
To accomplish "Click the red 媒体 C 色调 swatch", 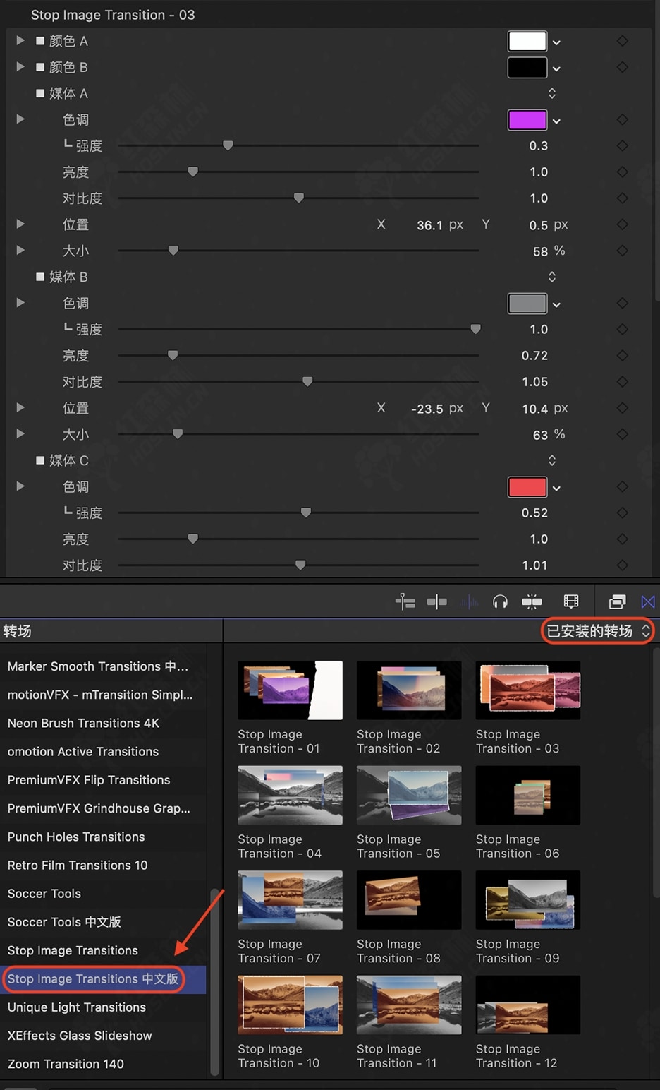I will point(527,486).
